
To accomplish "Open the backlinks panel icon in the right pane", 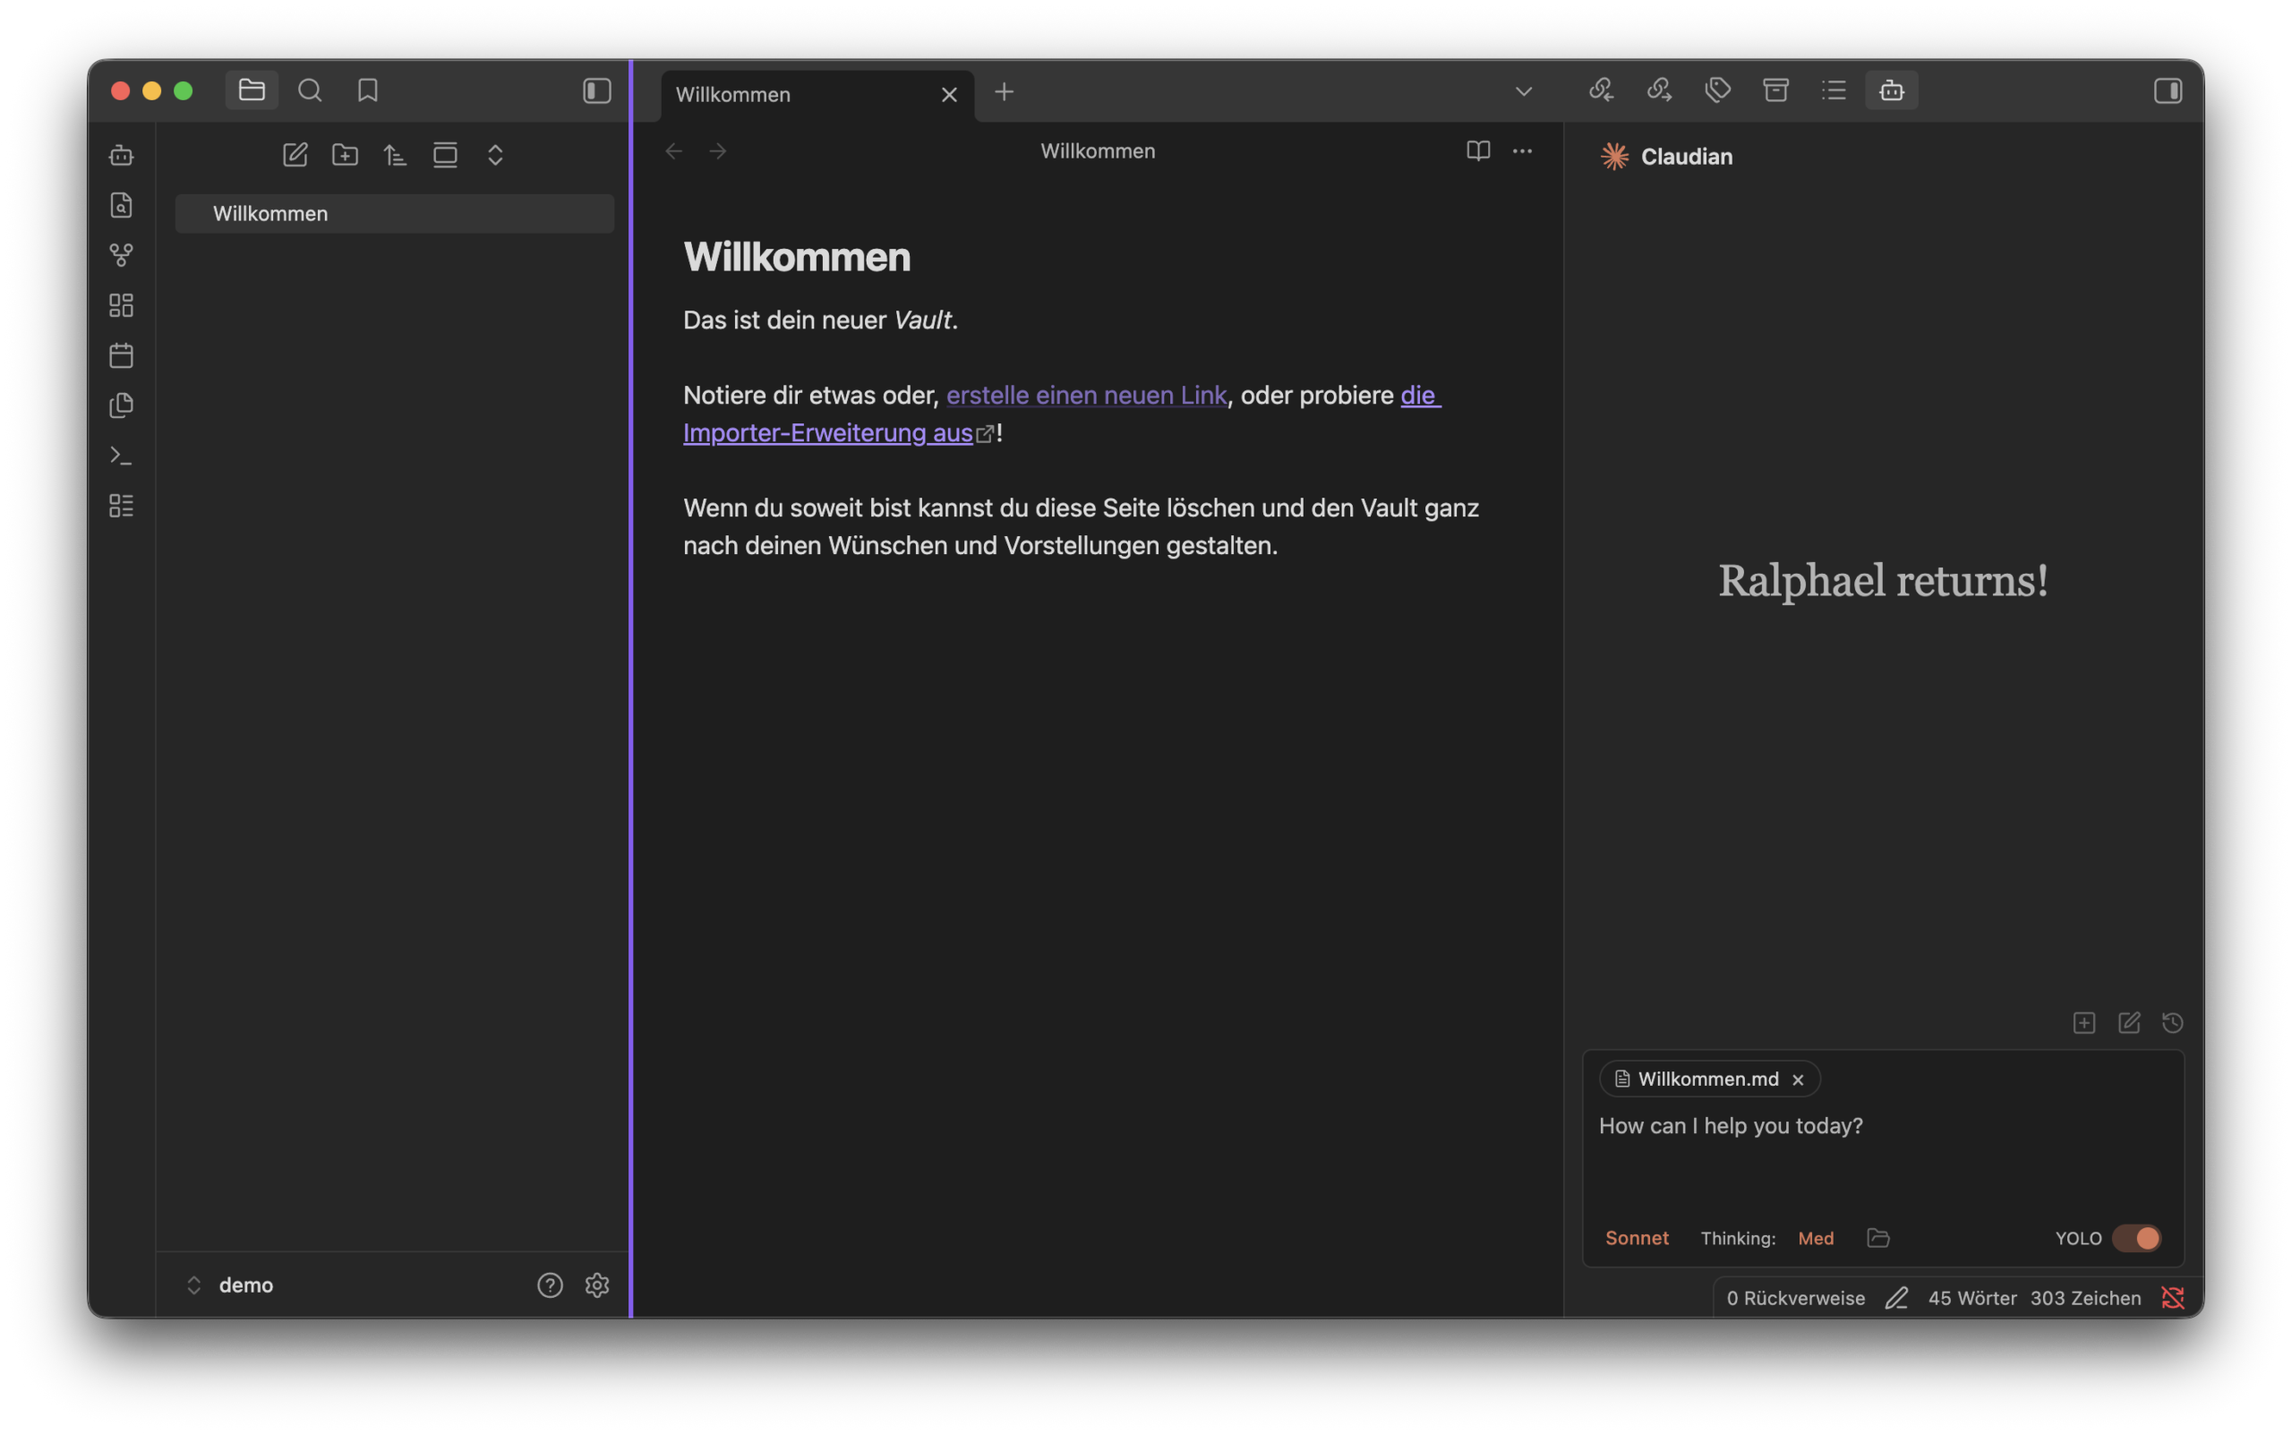I will [1601, 90].
